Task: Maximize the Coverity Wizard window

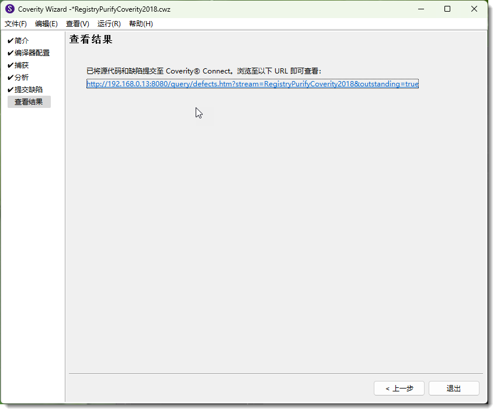Action: [x=447, y=9]
